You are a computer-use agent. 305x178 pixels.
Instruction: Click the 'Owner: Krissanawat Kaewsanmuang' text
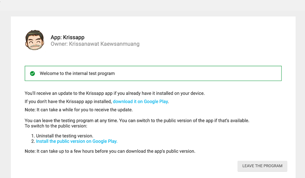tap(95, 44)
